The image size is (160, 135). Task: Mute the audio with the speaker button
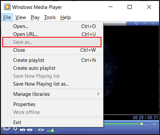(x=41, y=130)
